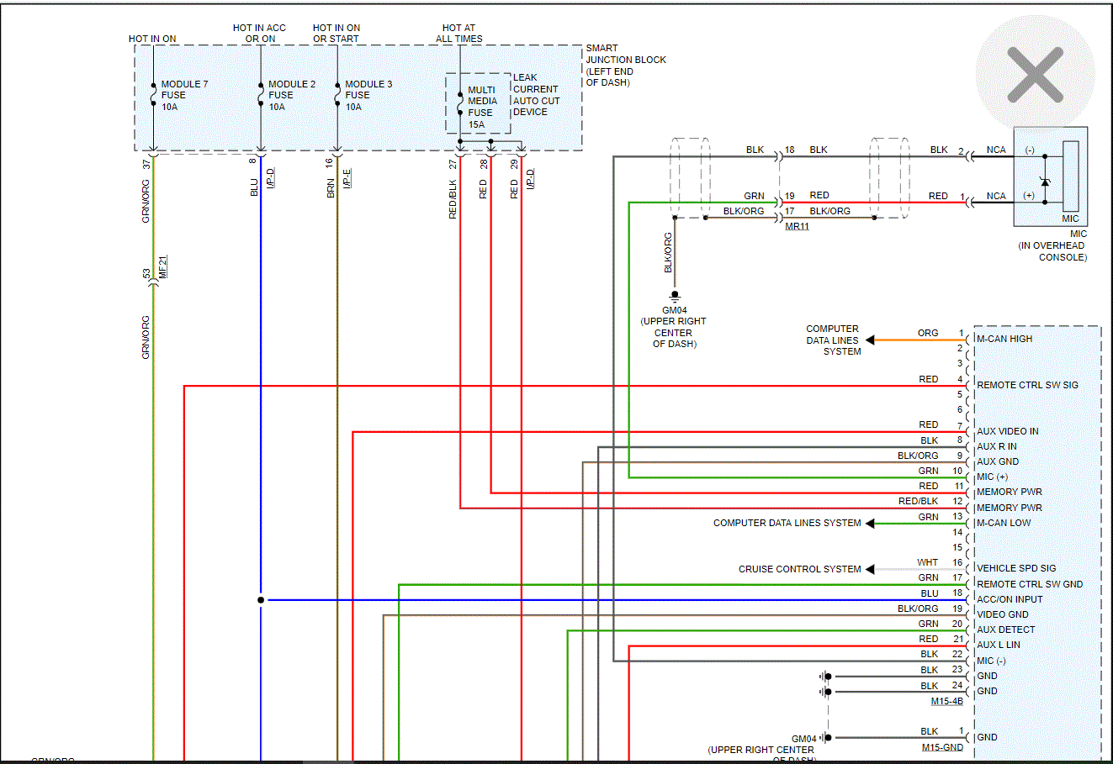Select the AUX L LIN pin label

[x=999, y=645]
